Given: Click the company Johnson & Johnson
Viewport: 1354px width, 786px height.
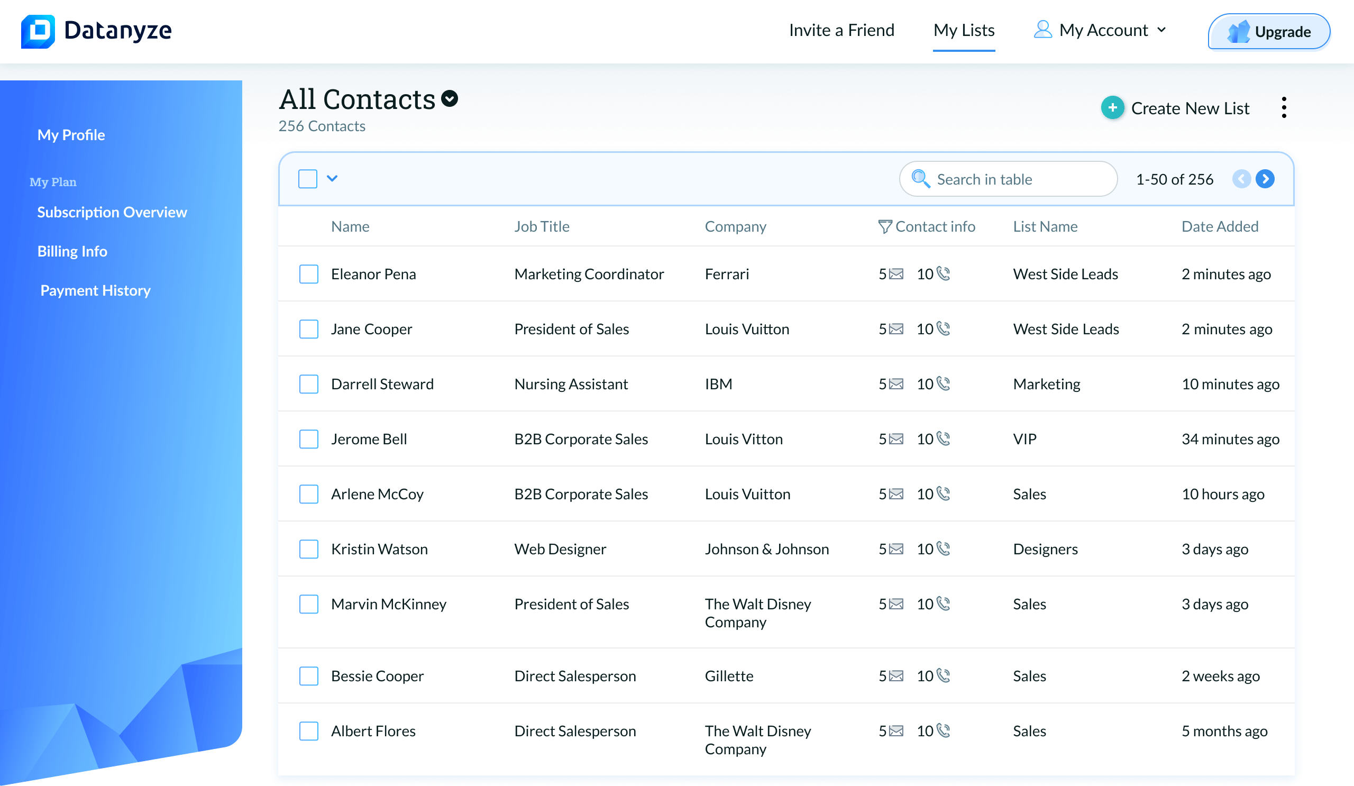Looking at the screenshot, I should 767,550.
